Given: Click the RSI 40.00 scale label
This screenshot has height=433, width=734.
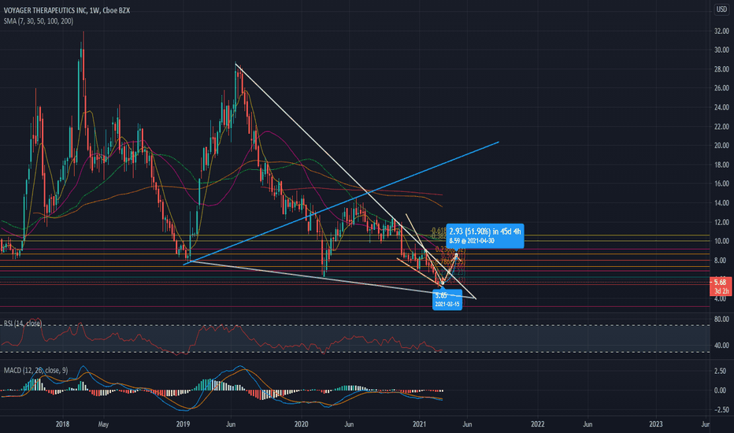Looking at the screenshot, I should (x=721, y=346).
